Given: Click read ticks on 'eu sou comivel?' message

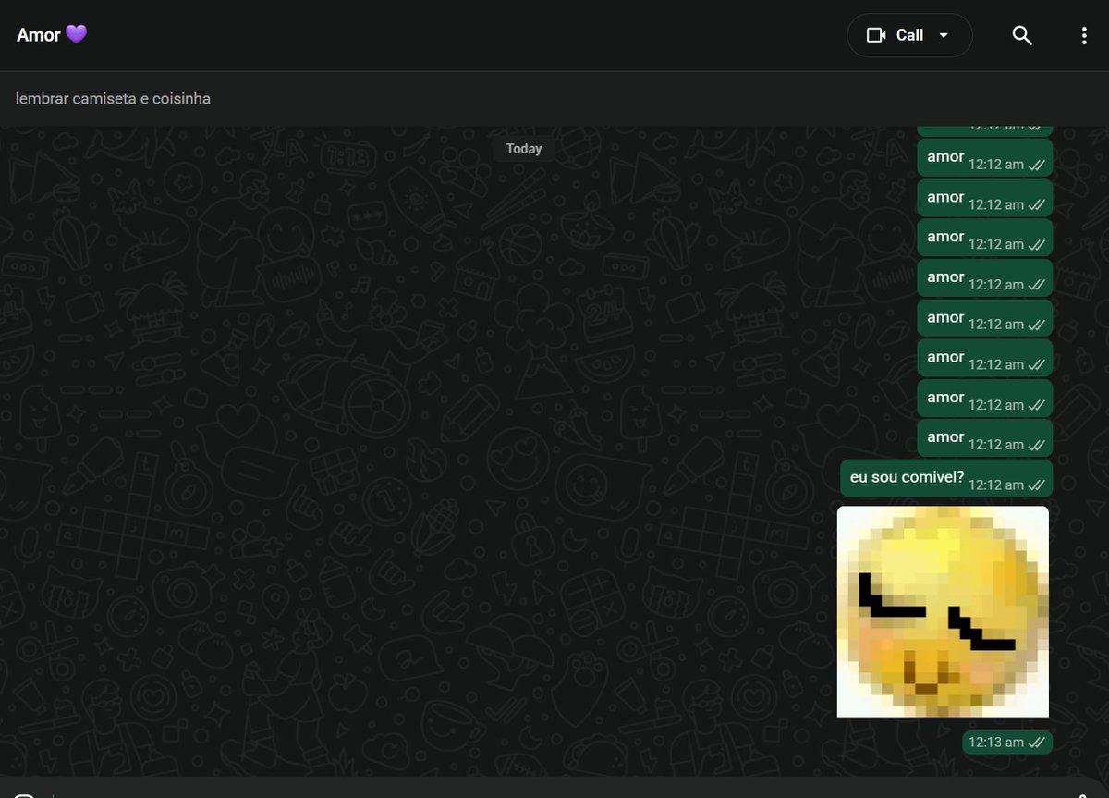Looking at the screenshot, I should (1036, 485).
